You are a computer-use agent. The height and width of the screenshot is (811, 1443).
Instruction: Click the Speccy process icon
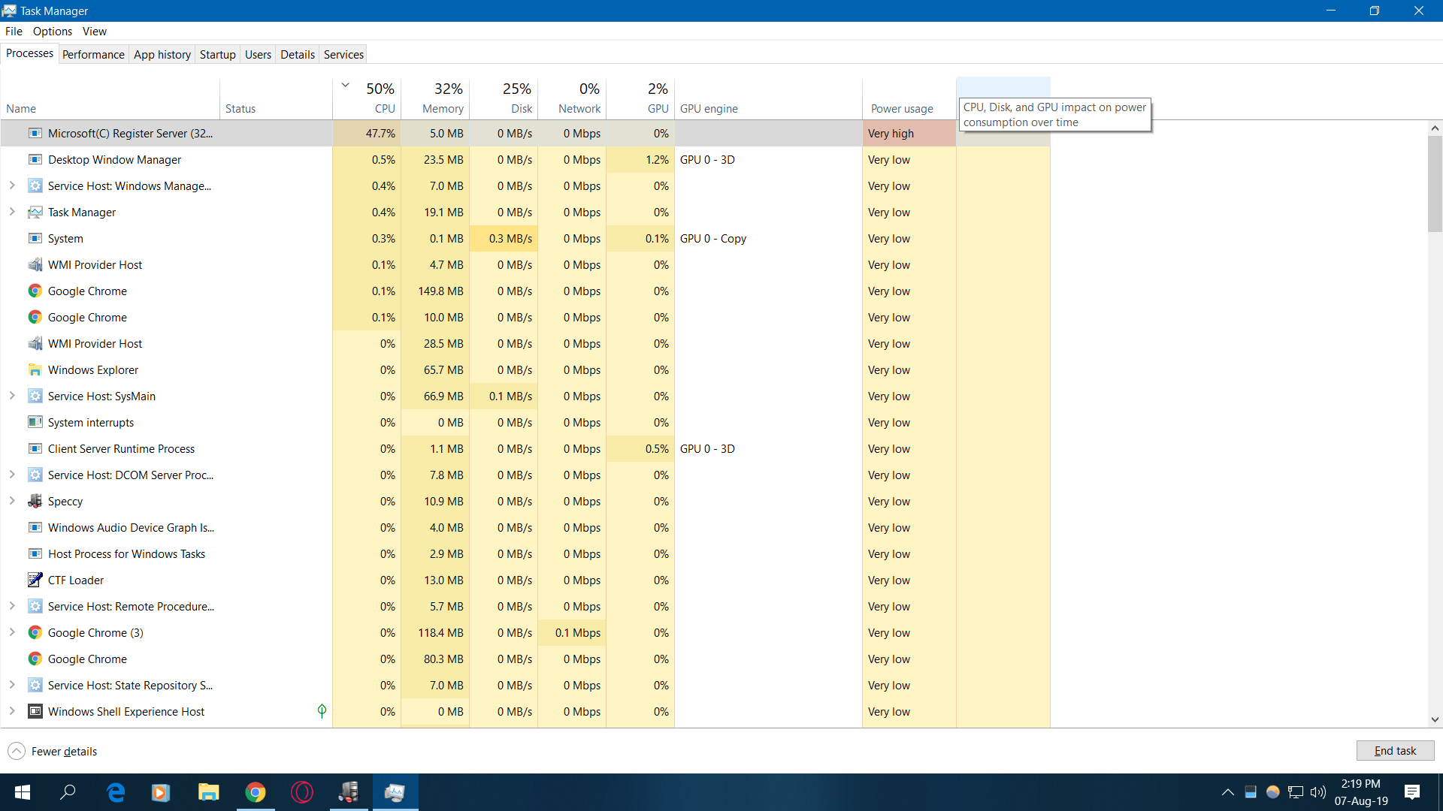35,501
